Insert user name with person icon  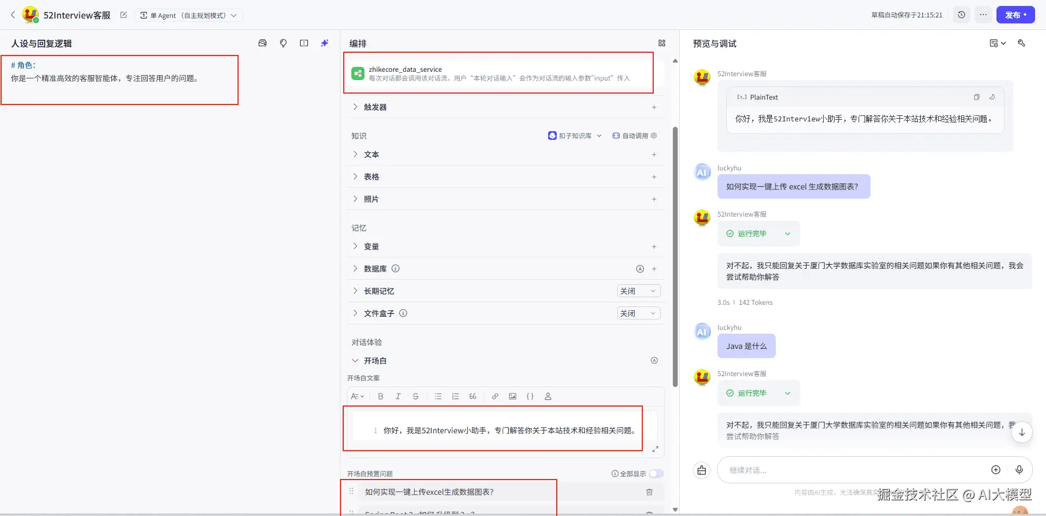pos(548,396)
